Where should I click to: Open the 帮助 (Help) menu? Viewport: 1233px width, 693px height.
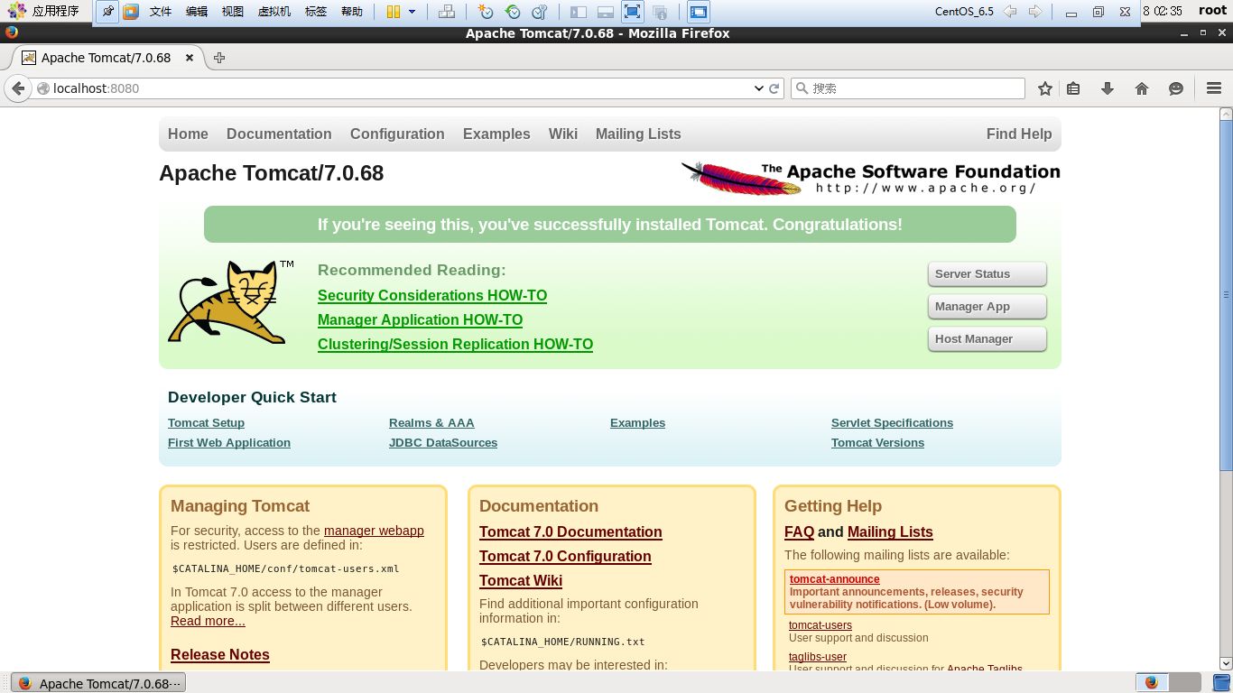coord(352,12)
